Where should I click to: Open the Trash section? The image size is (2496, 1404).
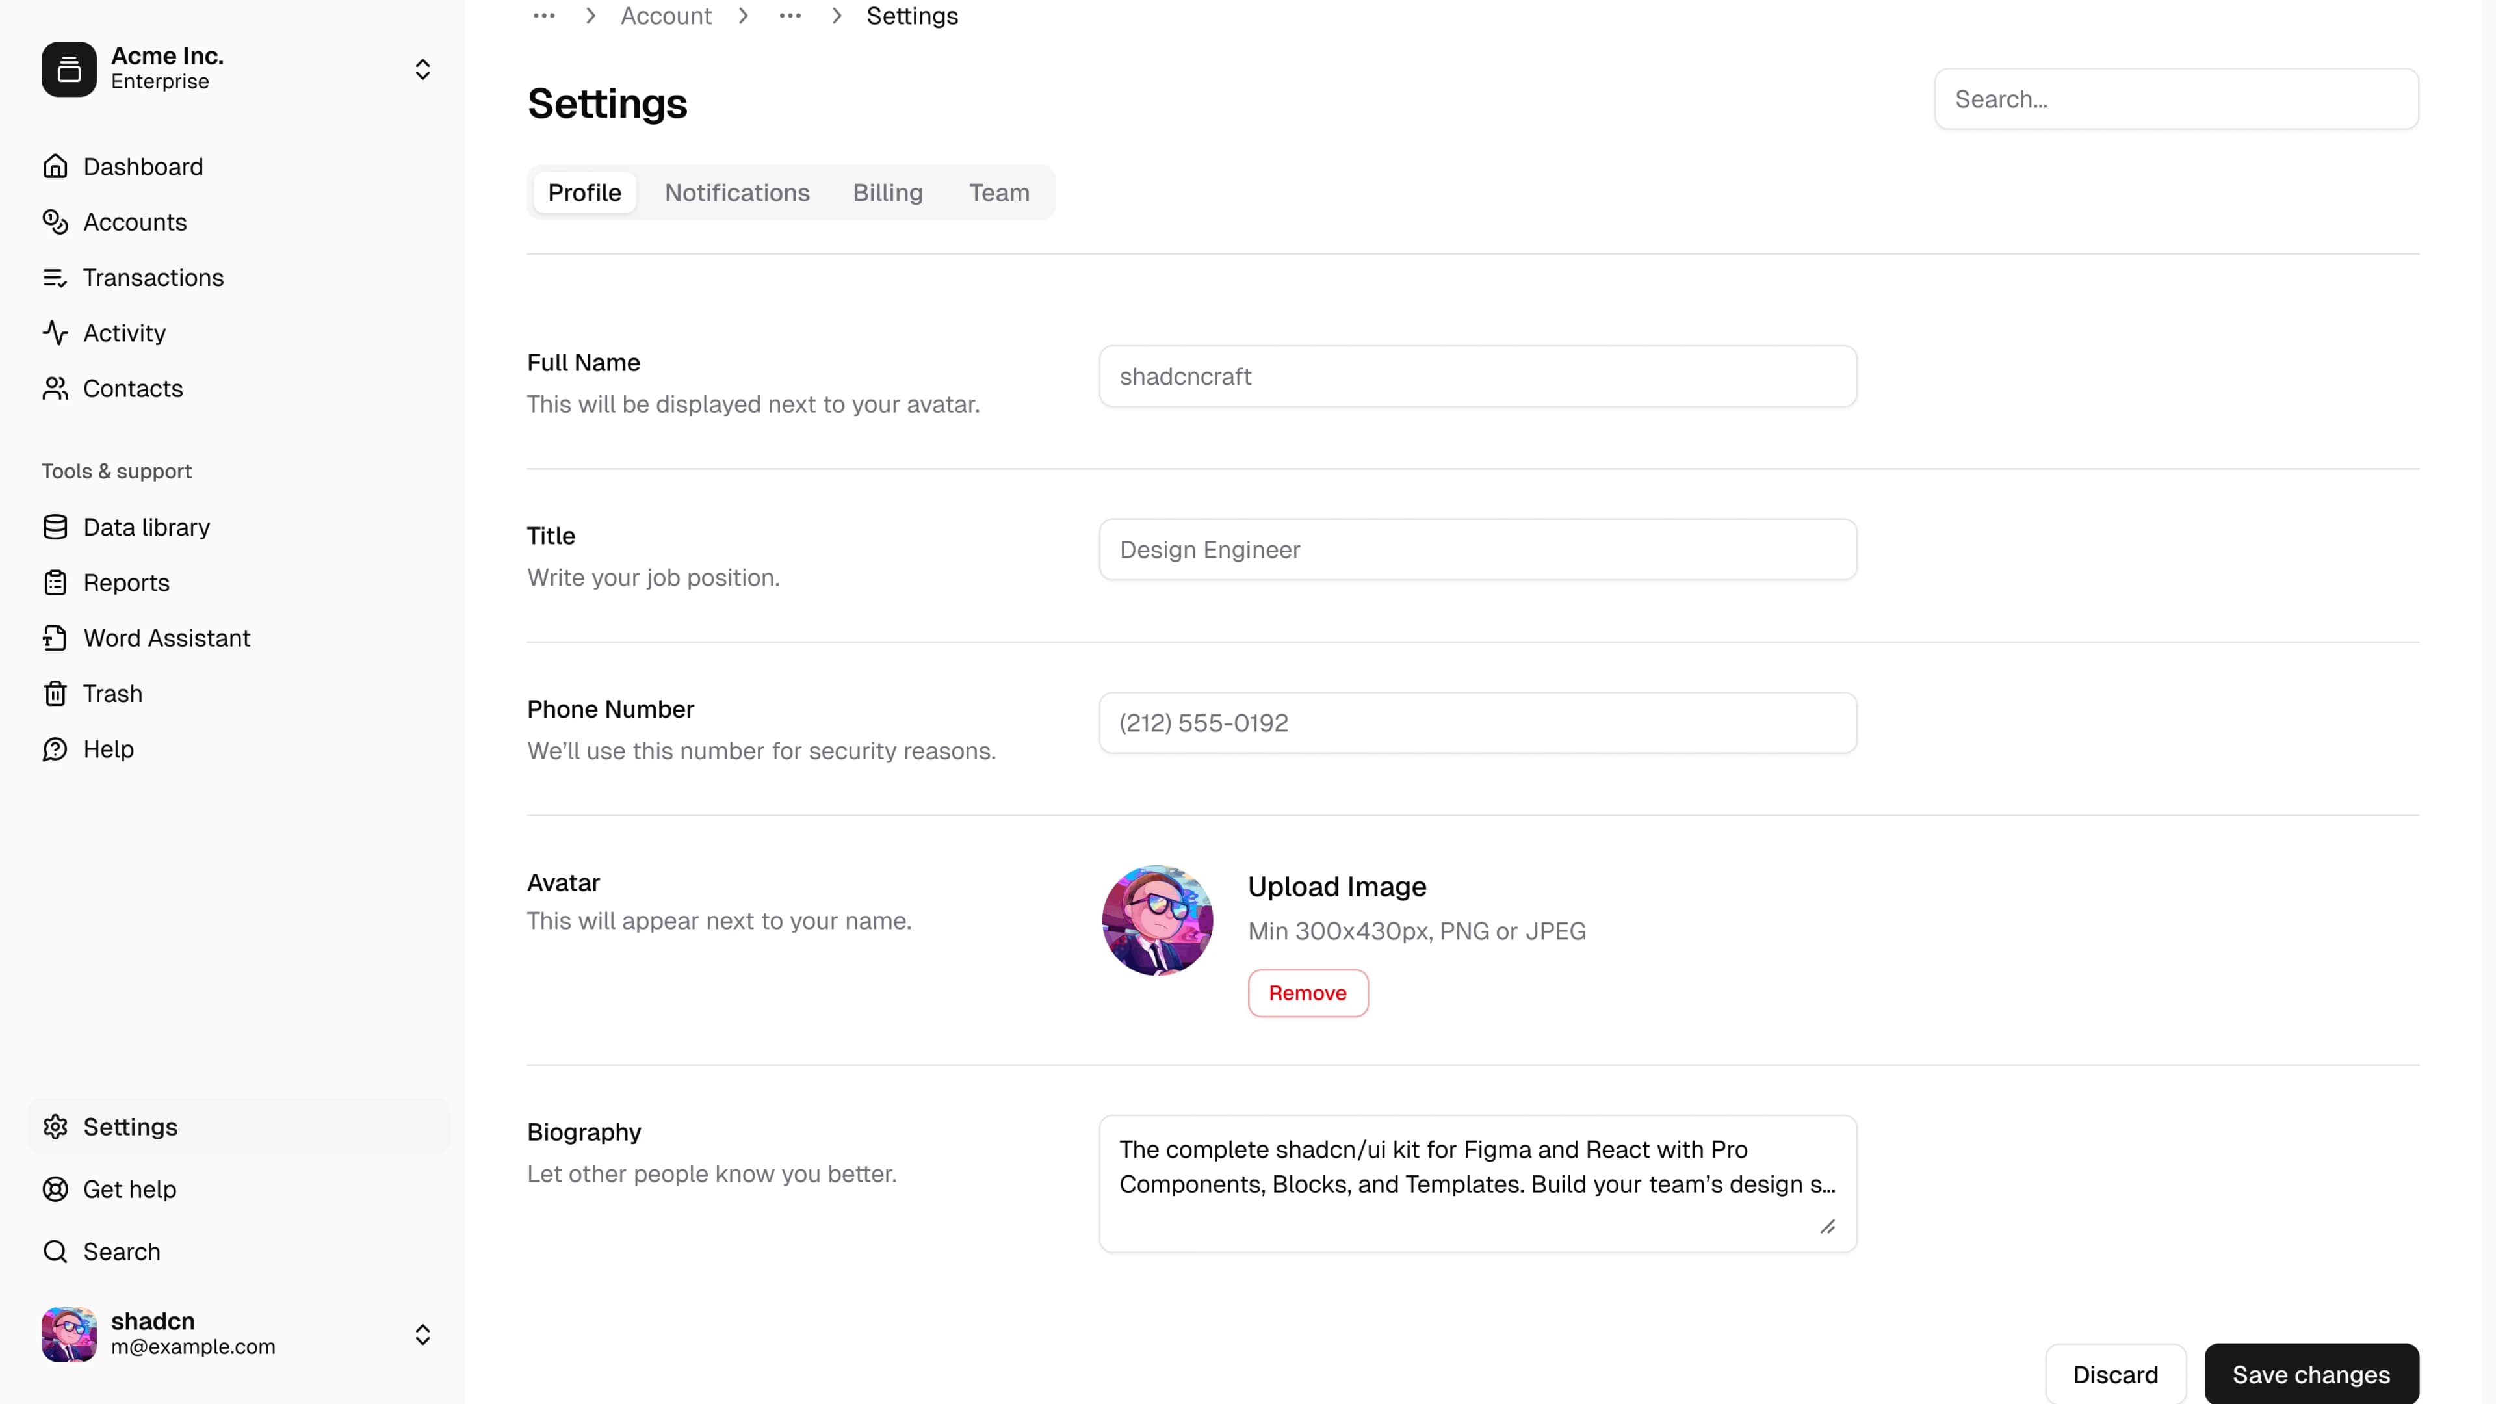click(x=112, y=693)
